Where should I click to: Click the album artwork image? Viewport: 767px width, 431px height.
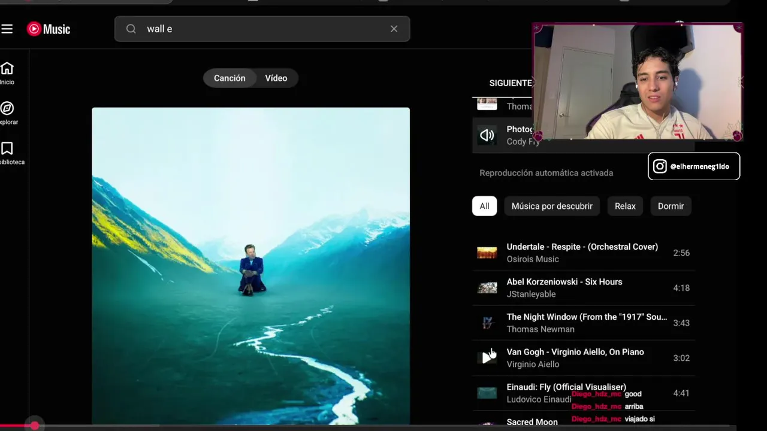pyautogui.click(x=250, y=266)
